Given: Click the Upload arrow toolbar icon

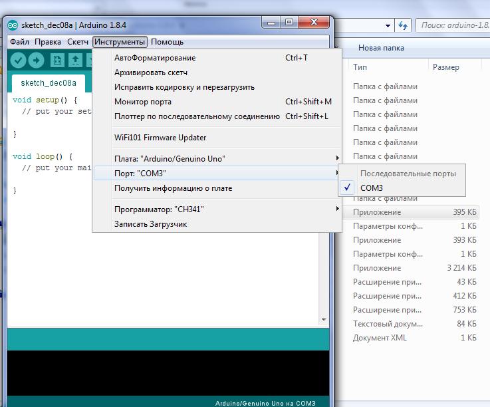Looking at the screenshot, I should [x=37, y=60].
